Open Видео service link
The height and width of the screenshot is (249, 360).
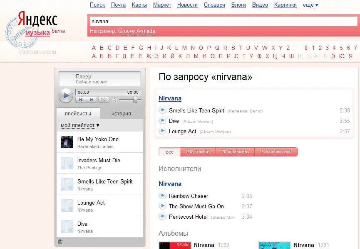tap(260, 5)
